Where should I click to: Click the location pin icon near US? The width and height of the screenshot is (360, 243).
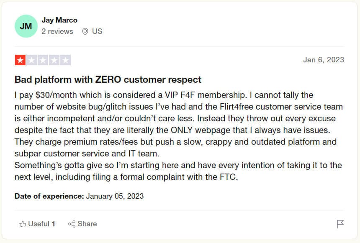point(85,31)
